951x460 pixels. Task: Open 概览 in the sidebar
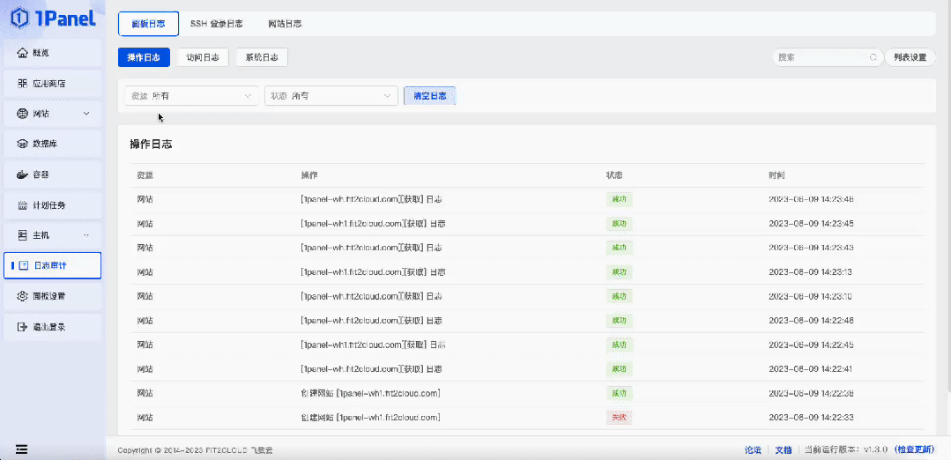[x=52, y=53]
